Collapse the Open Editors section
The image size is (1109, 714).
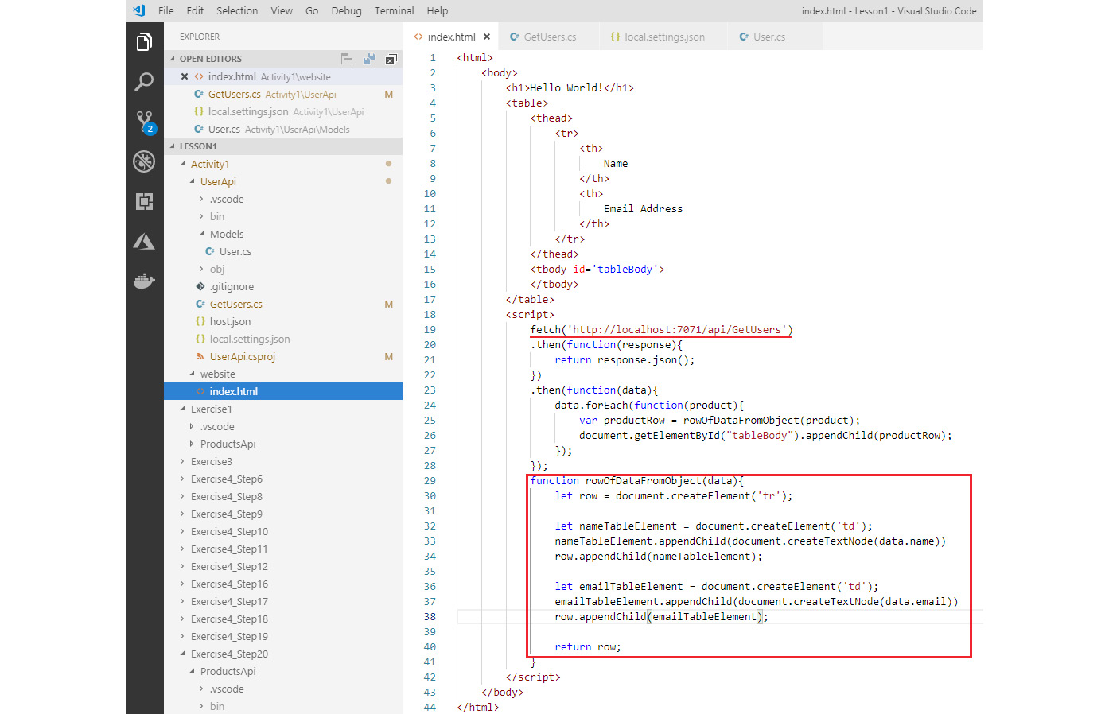[x=173, y=59]
